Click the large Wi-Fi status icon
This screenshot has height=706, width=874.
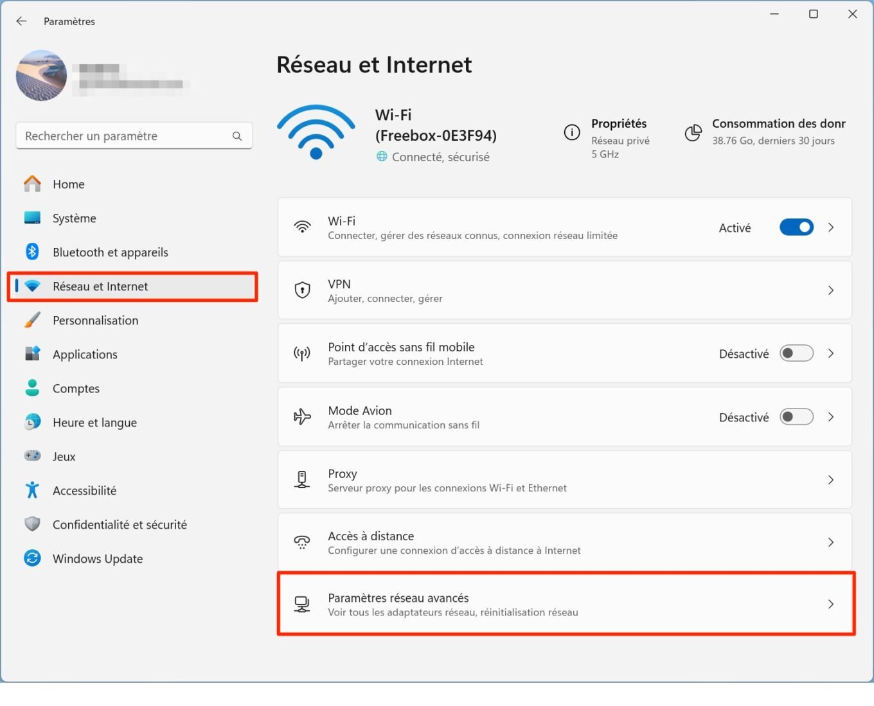(x=316, y=132)
